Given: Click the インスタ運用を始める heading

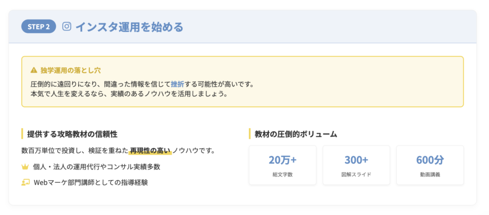Looking at the screenshot, I should [129, 27].
